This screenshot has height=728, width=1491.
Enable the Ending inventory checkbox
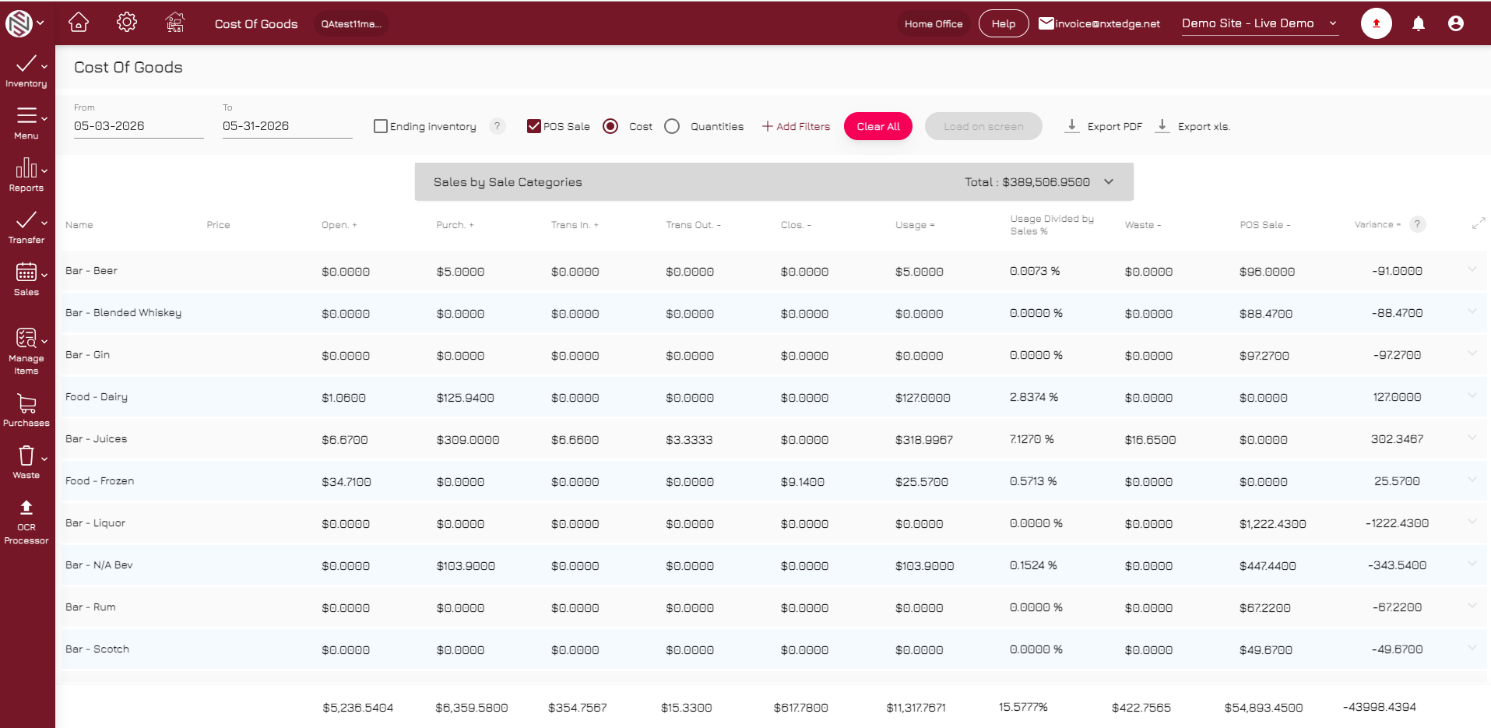point(381,126)
